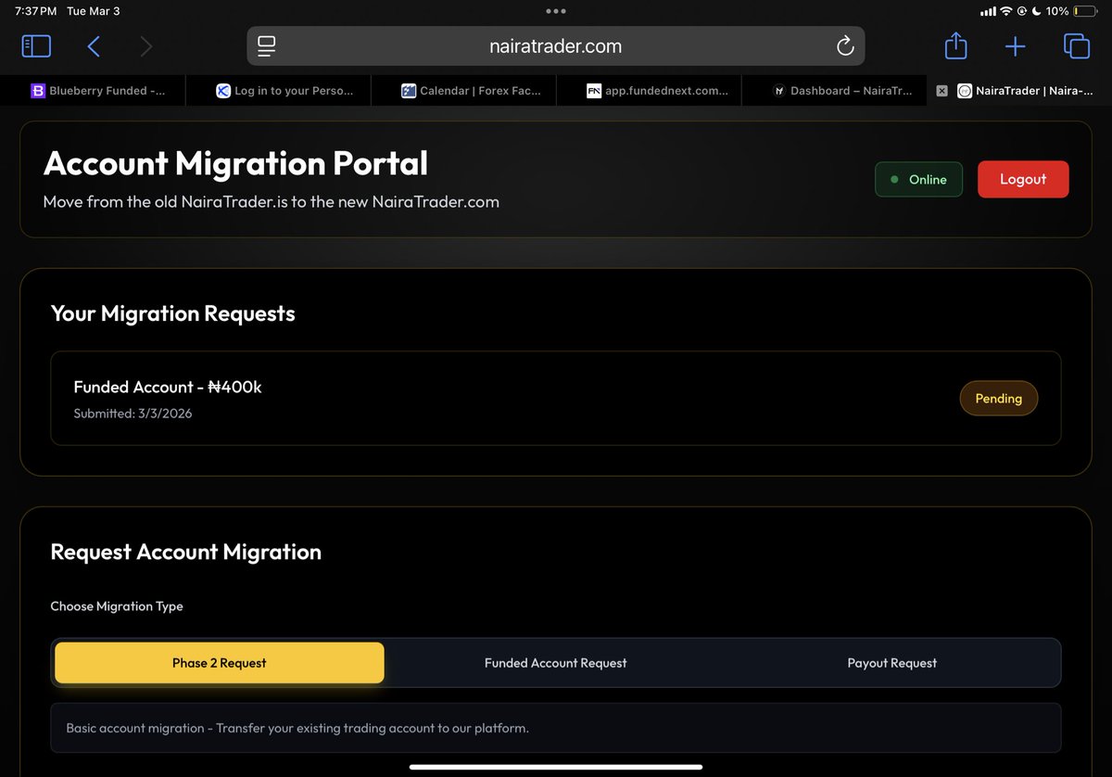Image resolution: width=1112 pixels, height=777 pixels.
Task: Click the Request Account Migration heading
Action: pos(185,552)
